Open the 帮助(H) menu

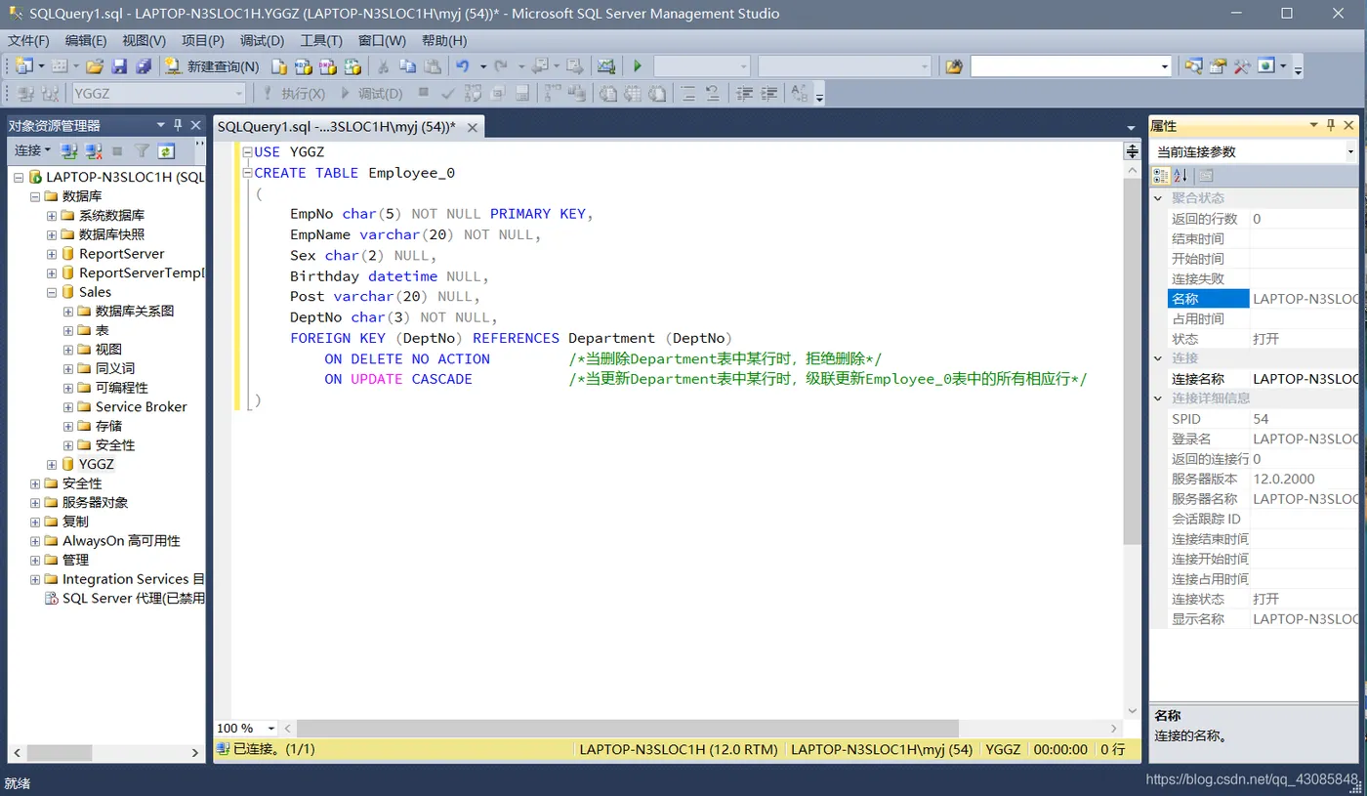[x=444, y=40]
